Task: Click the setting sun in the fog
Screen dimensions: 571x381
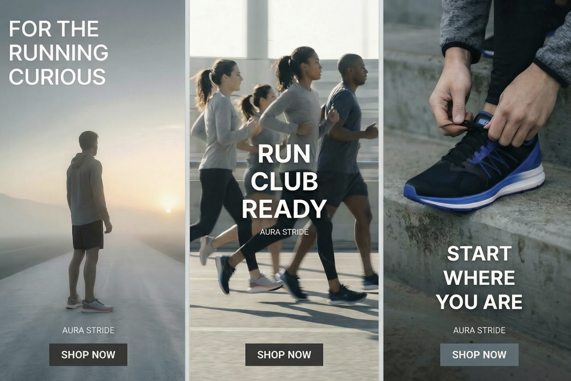Action: coord(168,210)
